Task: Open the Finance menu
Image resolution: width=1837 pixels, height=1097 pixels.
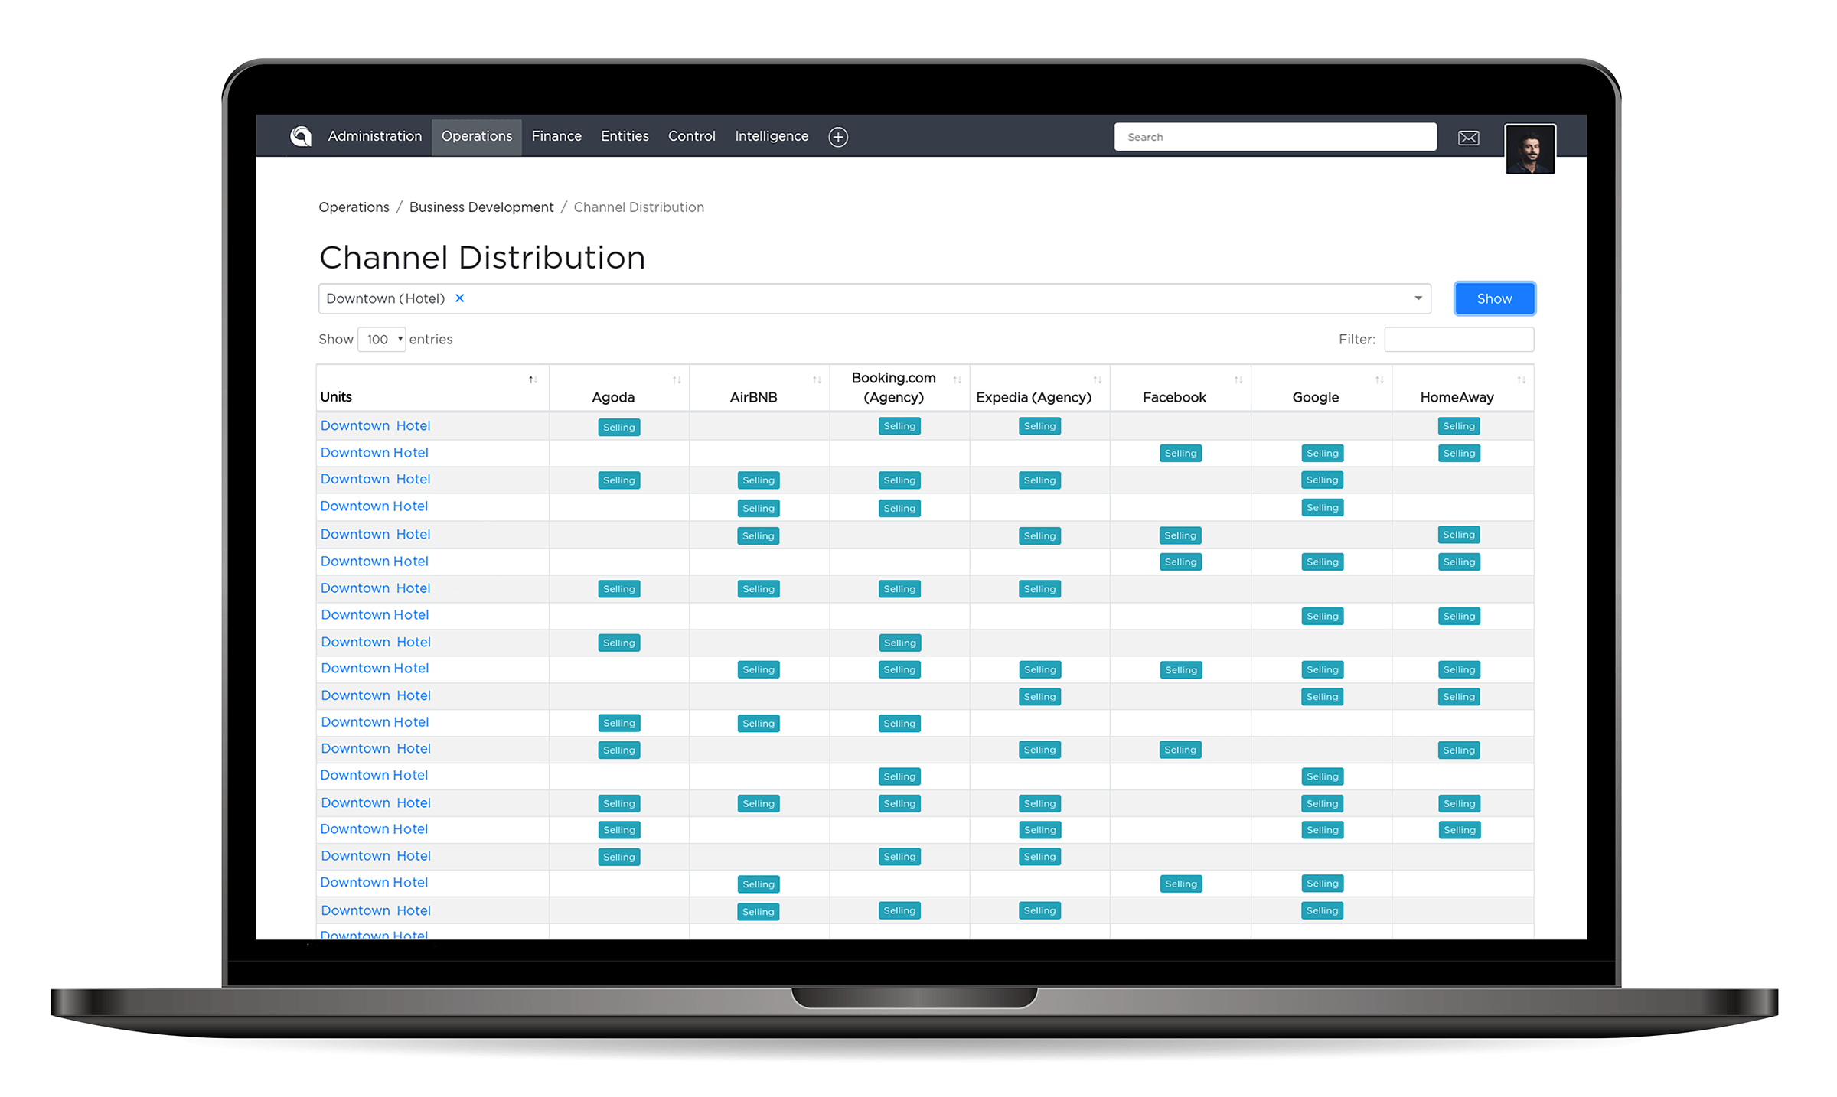Action: [x=556, y=136]
